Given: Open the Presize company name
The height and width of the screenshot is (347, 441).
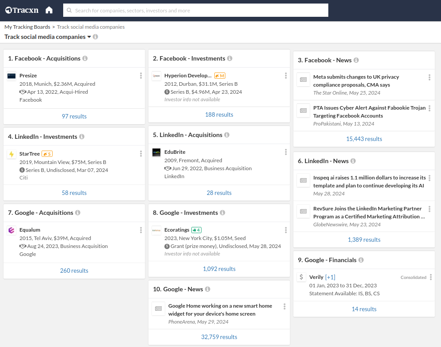Looking at the screenshot, I should (28, 76).
